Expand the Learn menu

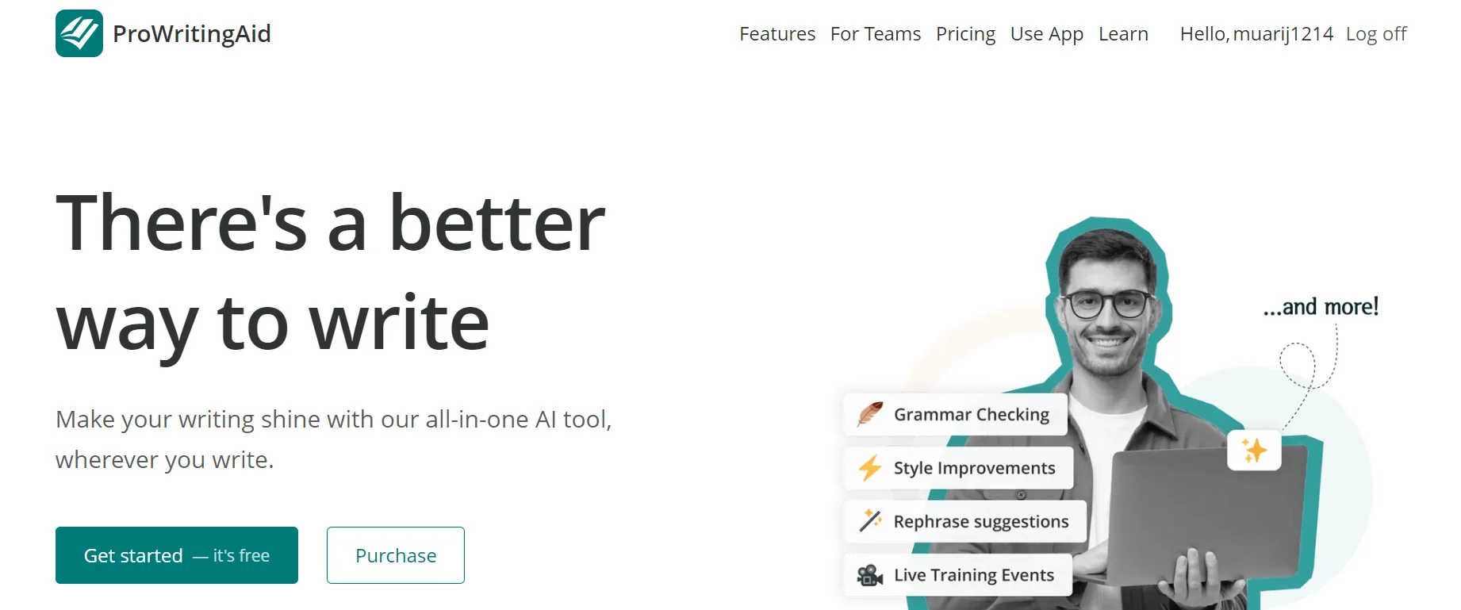coord(1123,34)
